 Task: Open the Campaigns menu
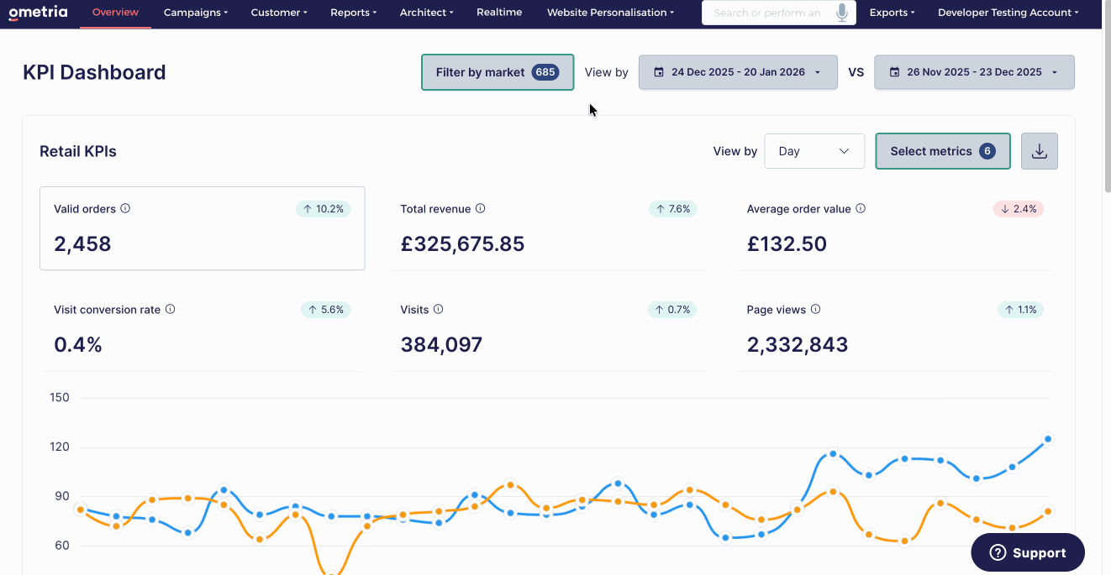195,12
